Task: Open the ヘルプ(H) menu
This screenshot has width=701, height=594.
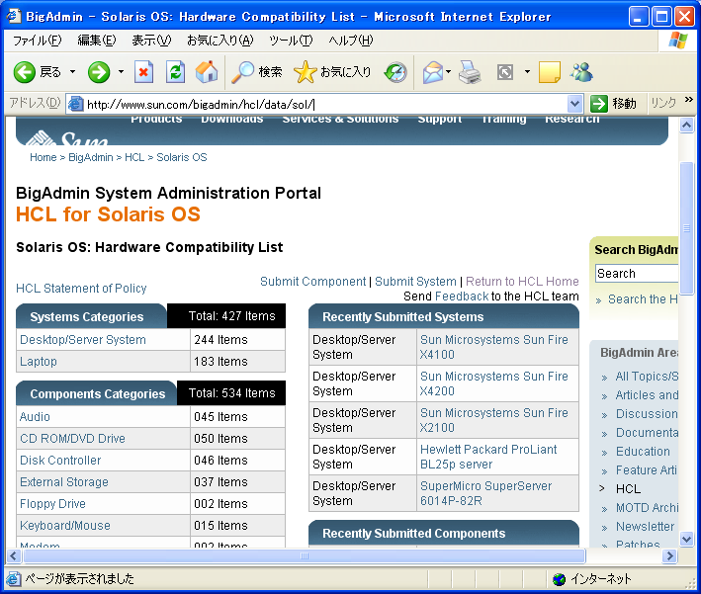Action: pos(350,41)
